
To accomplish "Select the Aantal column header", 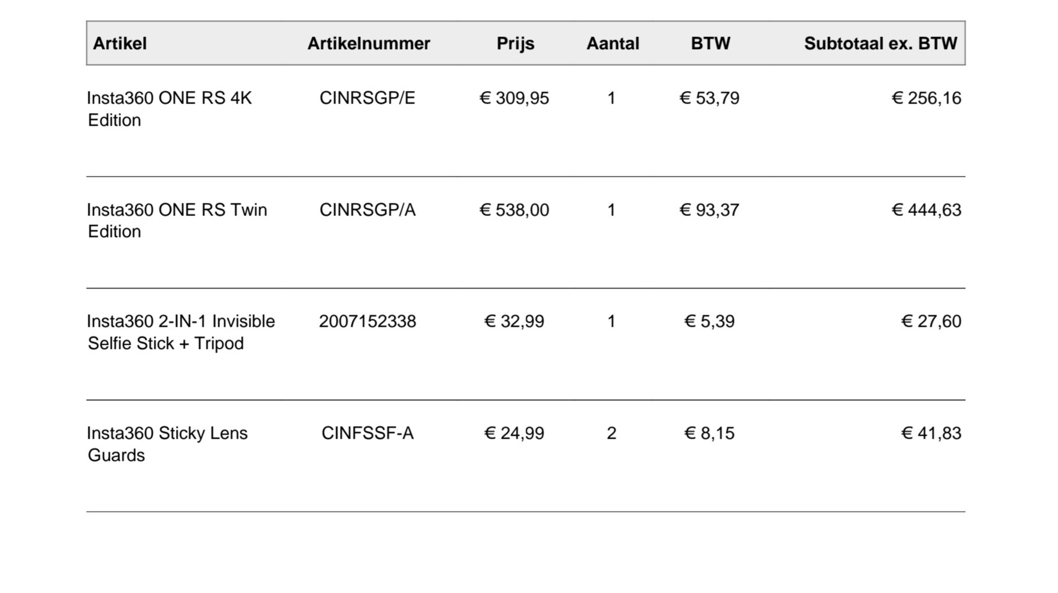I will 613,43.
